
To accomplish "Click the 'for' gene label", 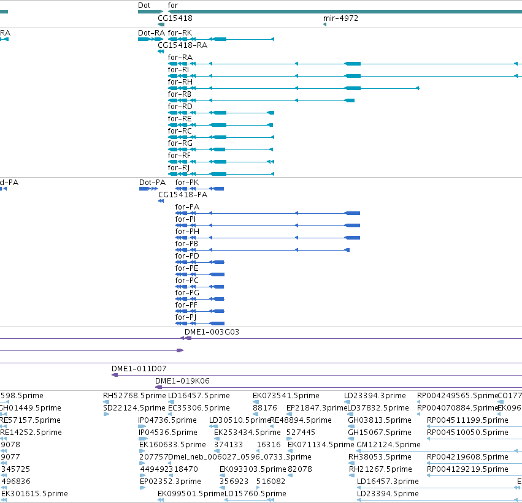I will pyautogui.click(x=172, y=6).
